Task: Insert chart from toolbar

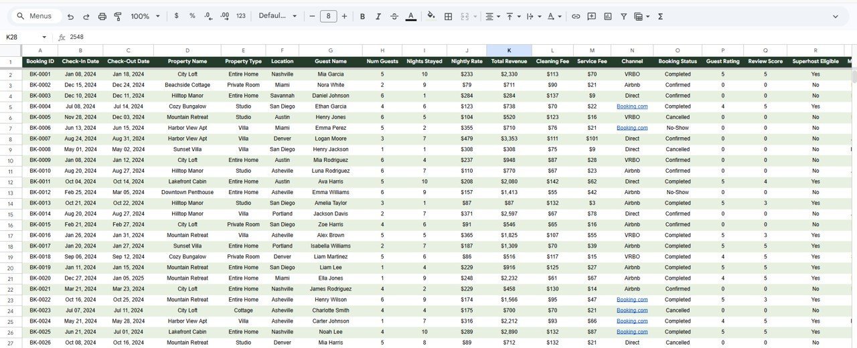Action: pos(608,16)
